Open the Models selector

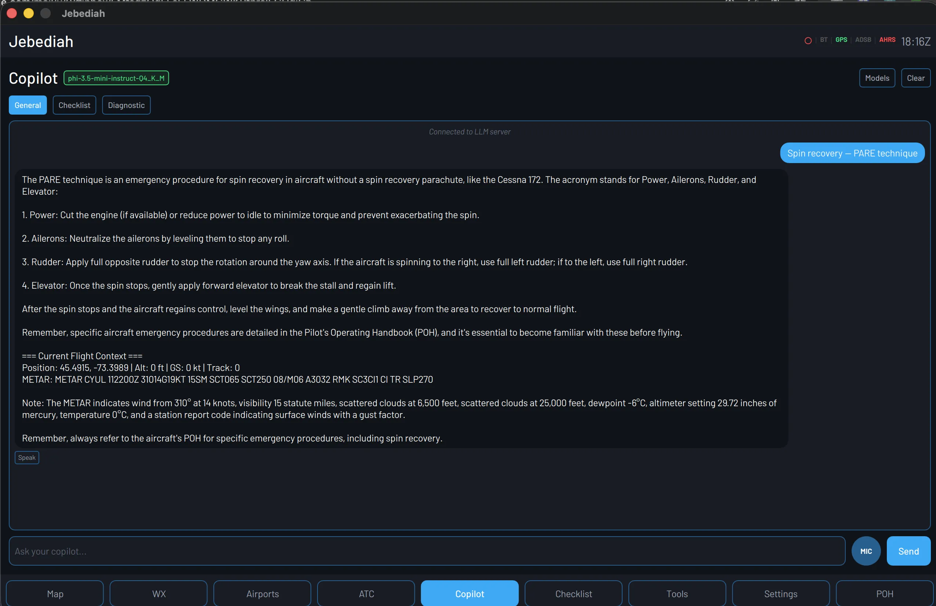(x=877, y=78)
